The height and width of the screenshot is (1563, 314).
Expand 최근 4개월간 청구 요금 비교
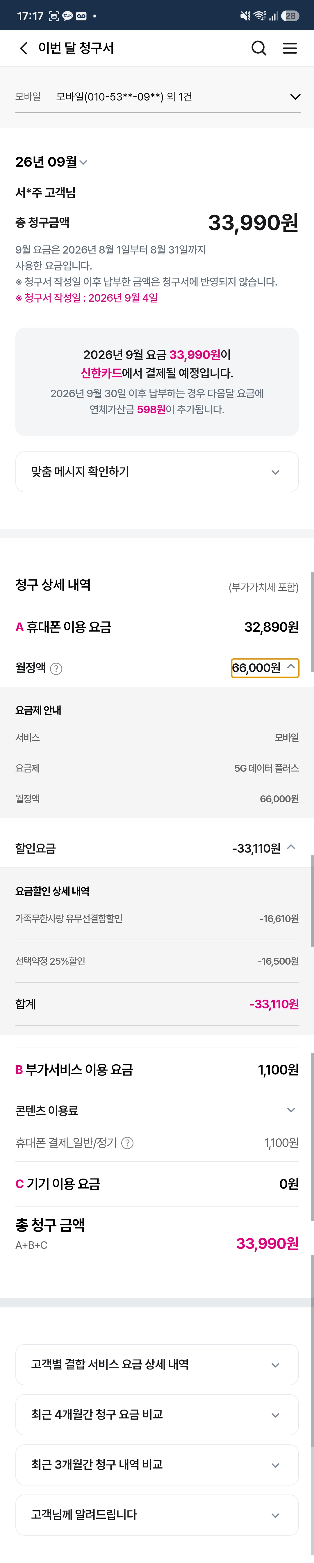(x=157, y=1415)
